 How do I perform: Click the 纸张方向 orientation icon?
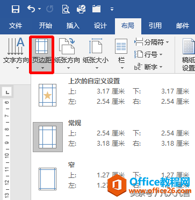[67, 46]
